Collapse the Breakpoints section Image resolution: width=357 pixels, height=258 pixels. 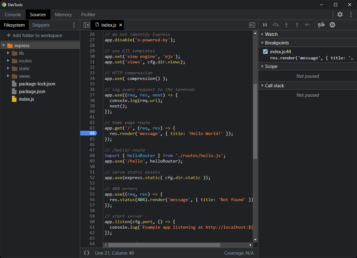coord(262,43)
